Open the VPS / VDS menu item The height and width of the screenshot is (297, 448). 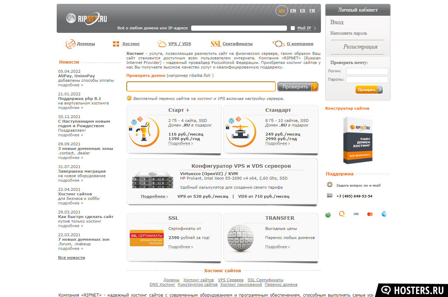(180, 44)
